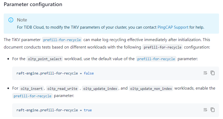Click the oltp_point_select inline code
The height and width of the screenshot is (119, 223).
pos(45,59)
